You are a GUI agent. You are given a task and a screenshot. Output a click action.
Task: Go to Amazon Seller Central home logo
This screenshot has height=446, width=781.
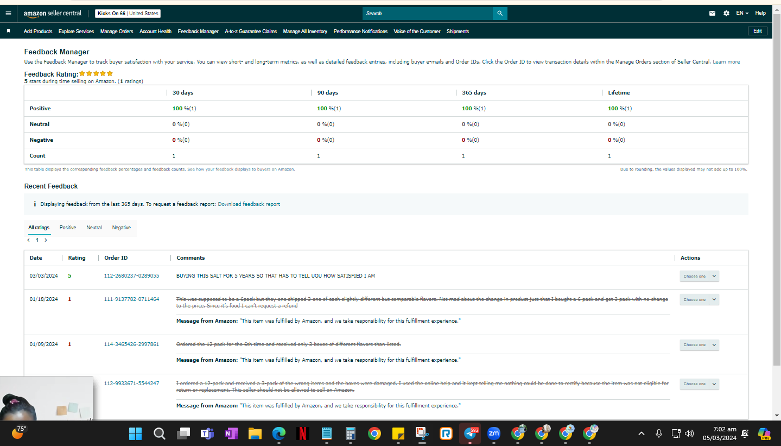pyautogui.click(x=53, y=14)
